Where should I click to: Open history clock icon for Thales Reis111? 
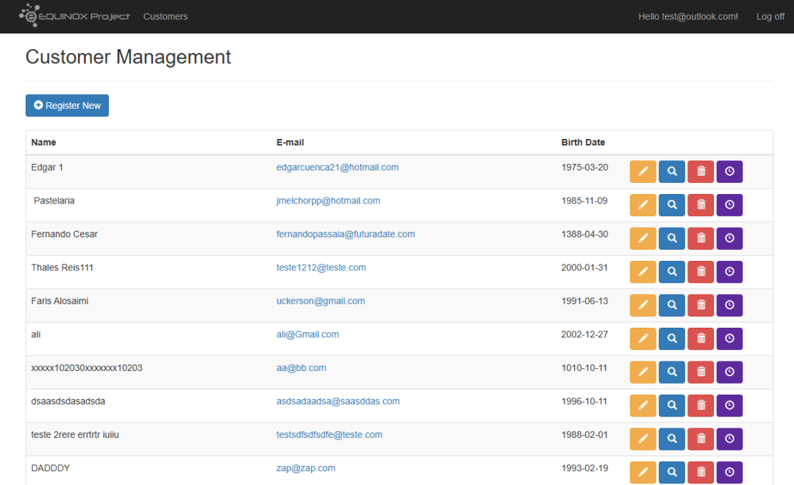click(x=729, y=271)
